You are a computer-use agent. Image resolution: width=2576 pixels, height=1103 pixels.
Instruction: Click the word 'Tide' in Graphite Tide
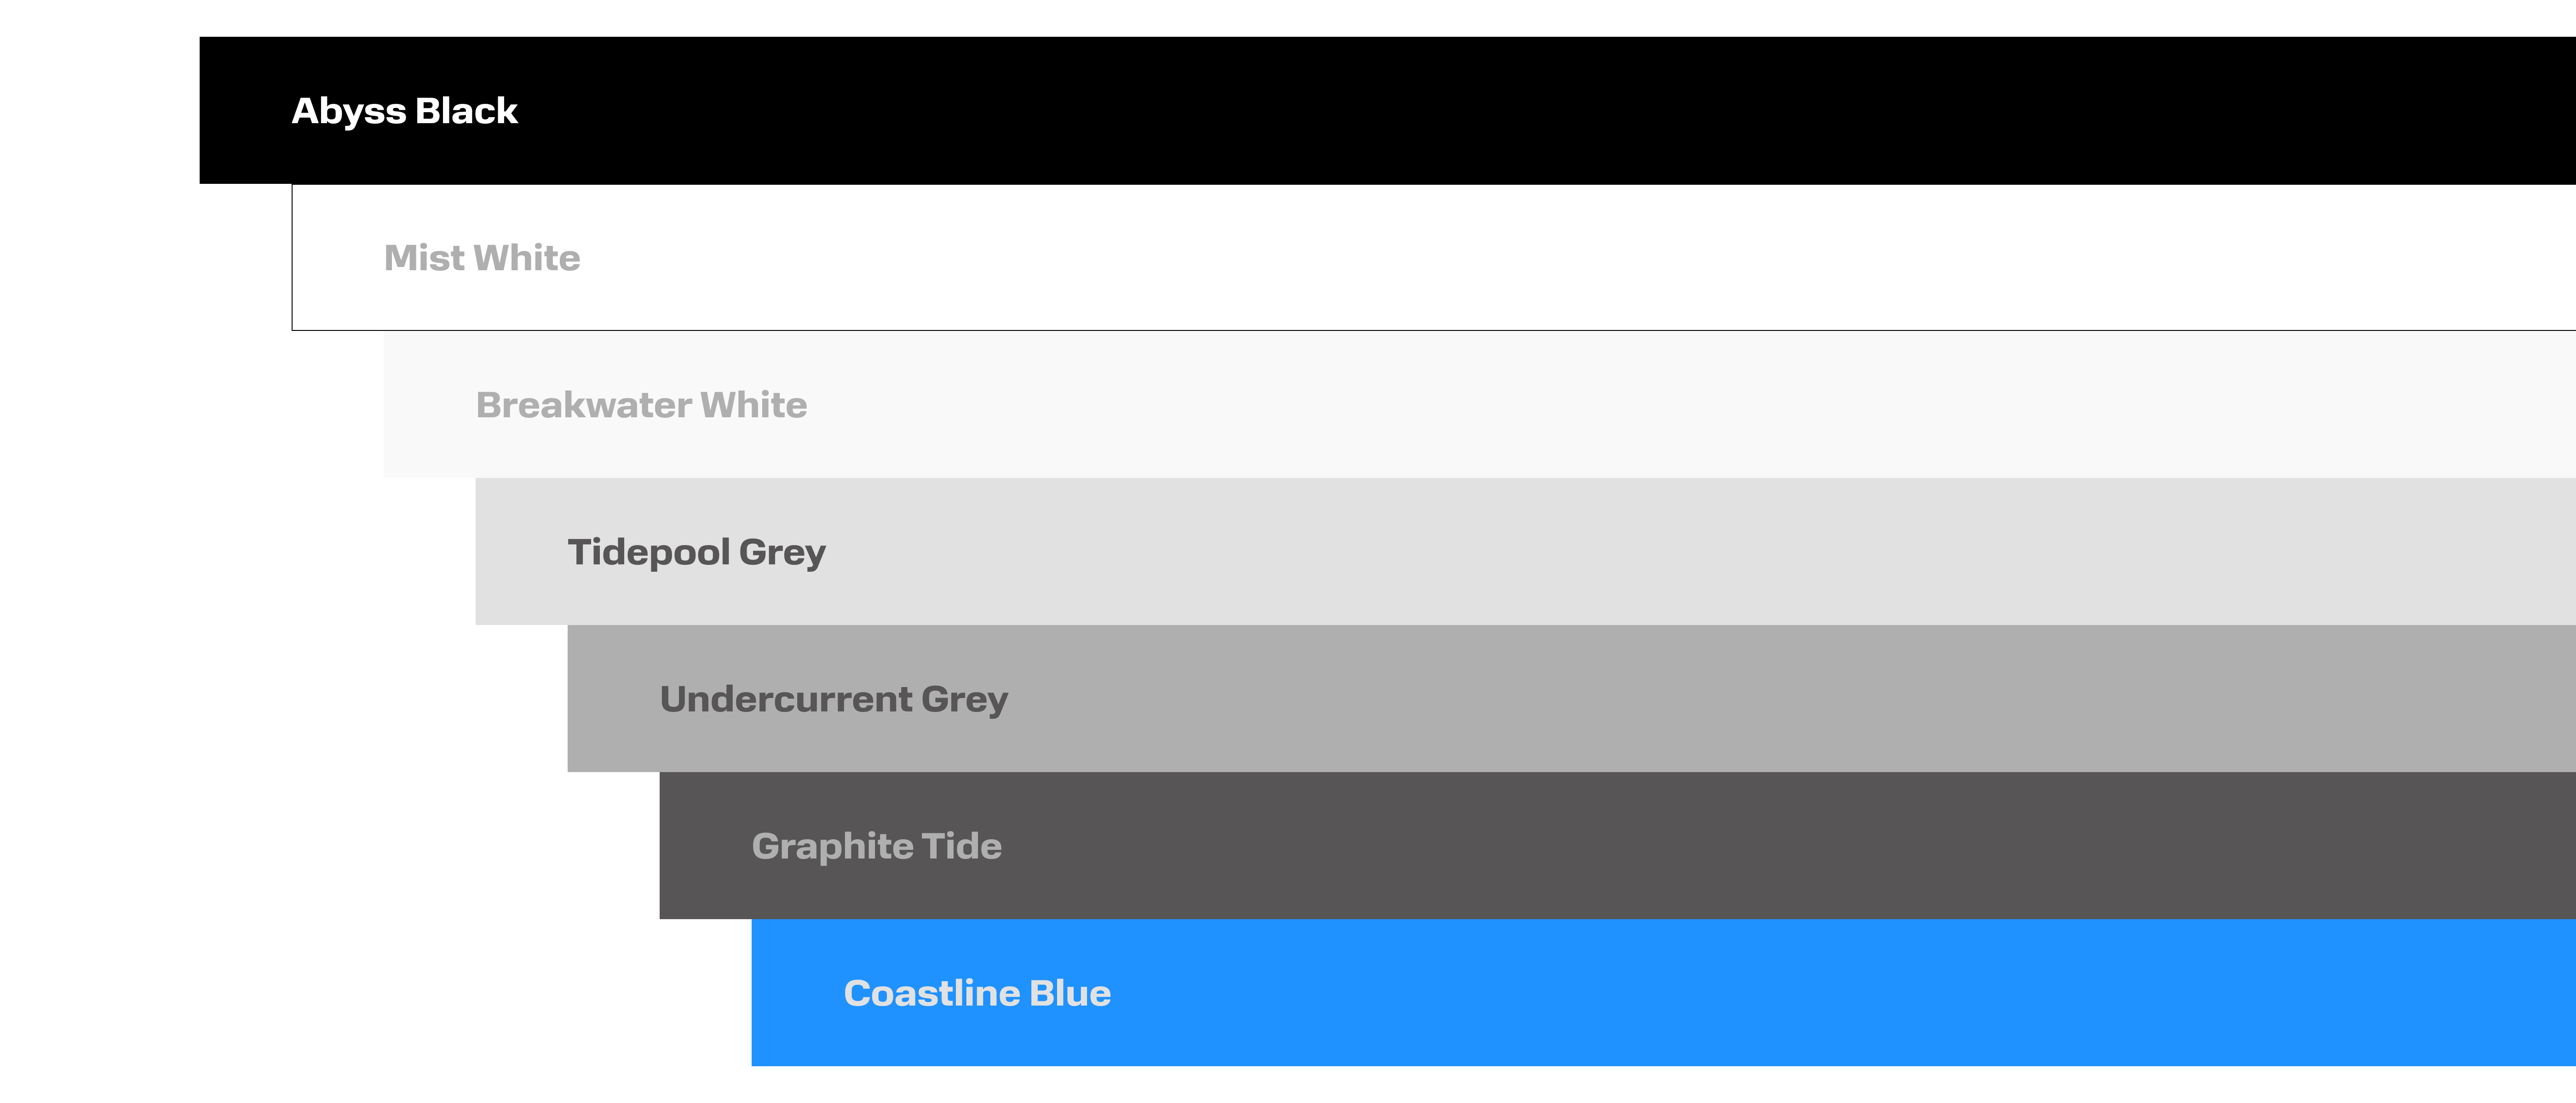961,846
